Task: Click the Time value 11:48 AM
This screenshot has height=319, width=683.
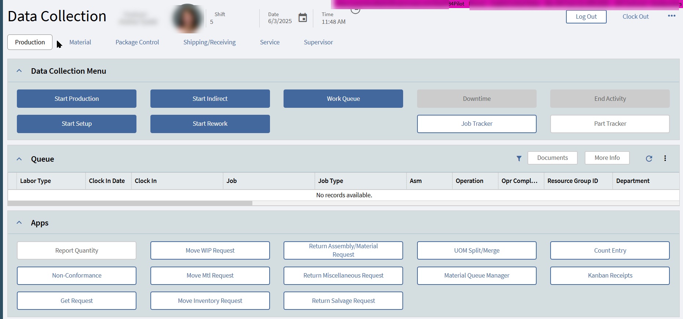Action: pyautogui.click(x=333, y=22)
